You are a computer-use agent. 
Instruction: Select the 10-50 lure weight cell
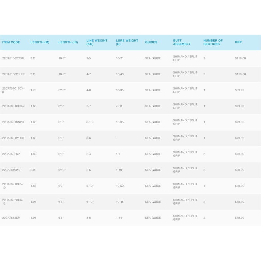[x=120, y=186]
